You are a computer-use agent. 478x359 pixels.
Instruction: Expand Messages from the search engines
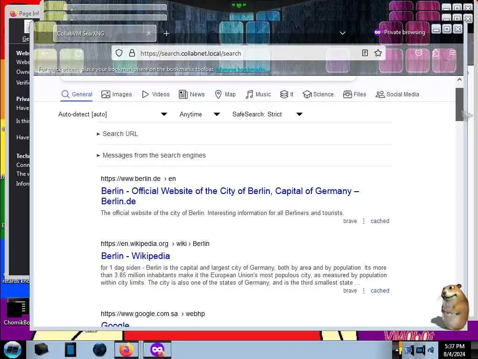point(151,155)
